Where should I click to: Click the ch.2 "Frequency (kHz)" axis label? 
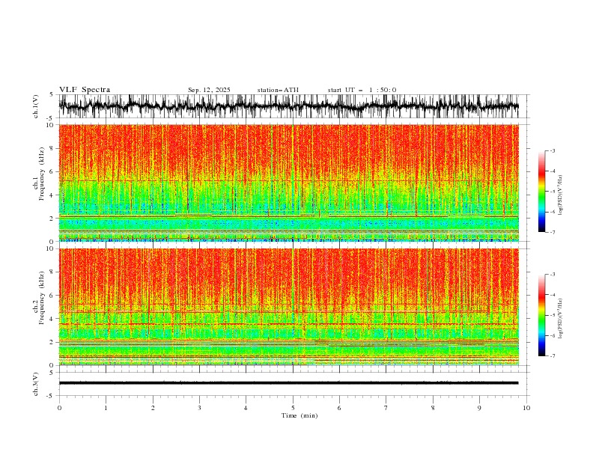click(42, 298)
